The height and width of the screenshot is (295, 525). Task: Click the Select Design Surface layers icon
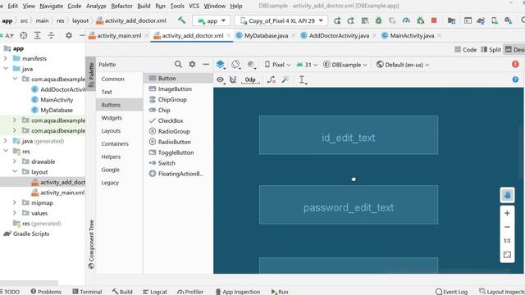click(221, 64)
